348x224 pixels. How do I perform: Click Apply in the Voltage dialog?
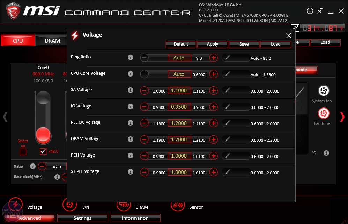coord(213,44)
